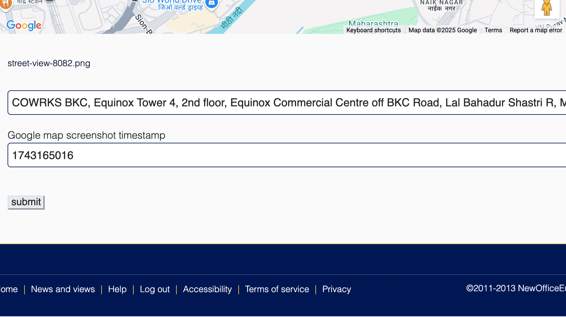Click the timestamp field showing 1743165016

[287, 155]
